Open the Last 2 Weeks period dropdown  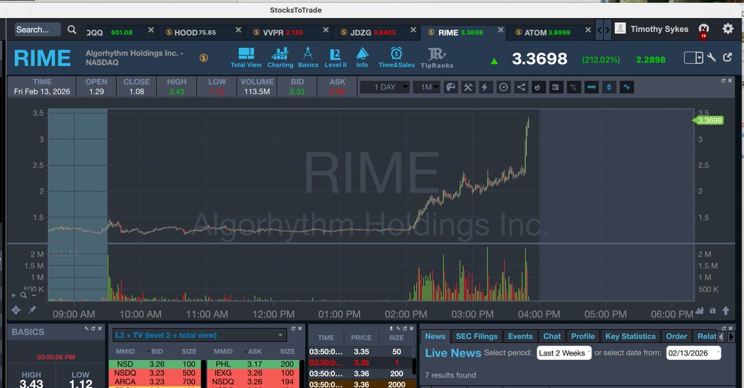564,353
